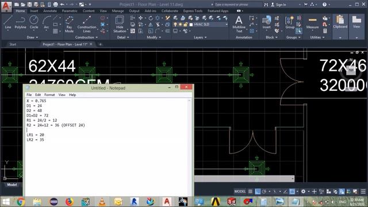The height and width of the screenshot is (207, 368).
Task: Expand the Draw panel
Action: tap(32, 37)
